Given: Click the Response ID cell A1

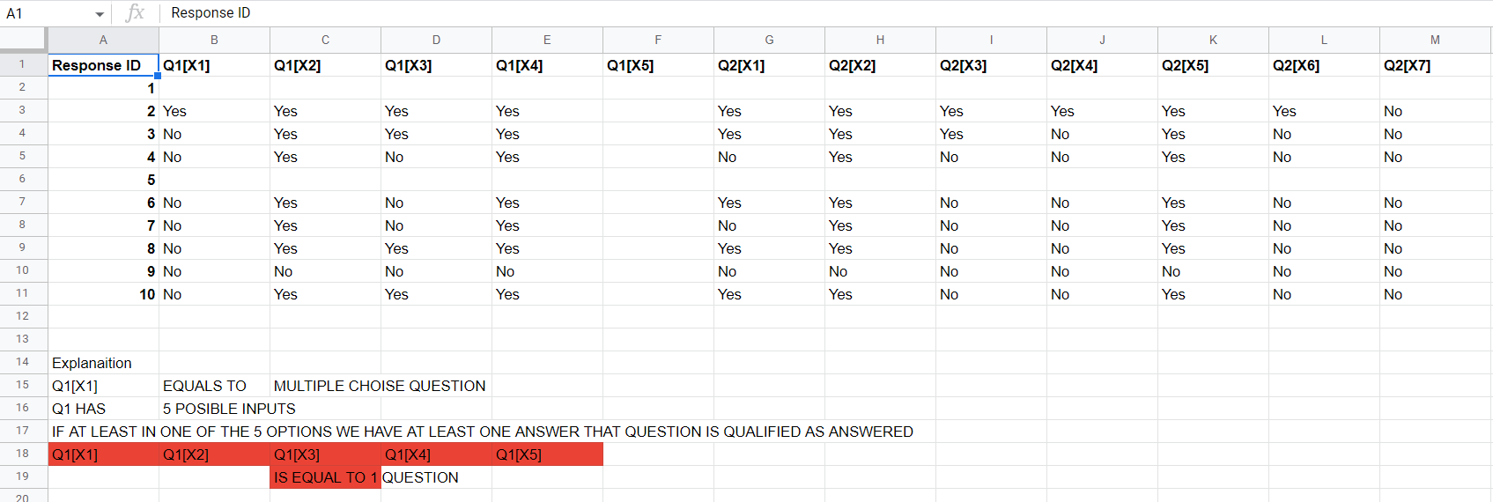Looking at the screenshot, I should (x=103, y=65).
